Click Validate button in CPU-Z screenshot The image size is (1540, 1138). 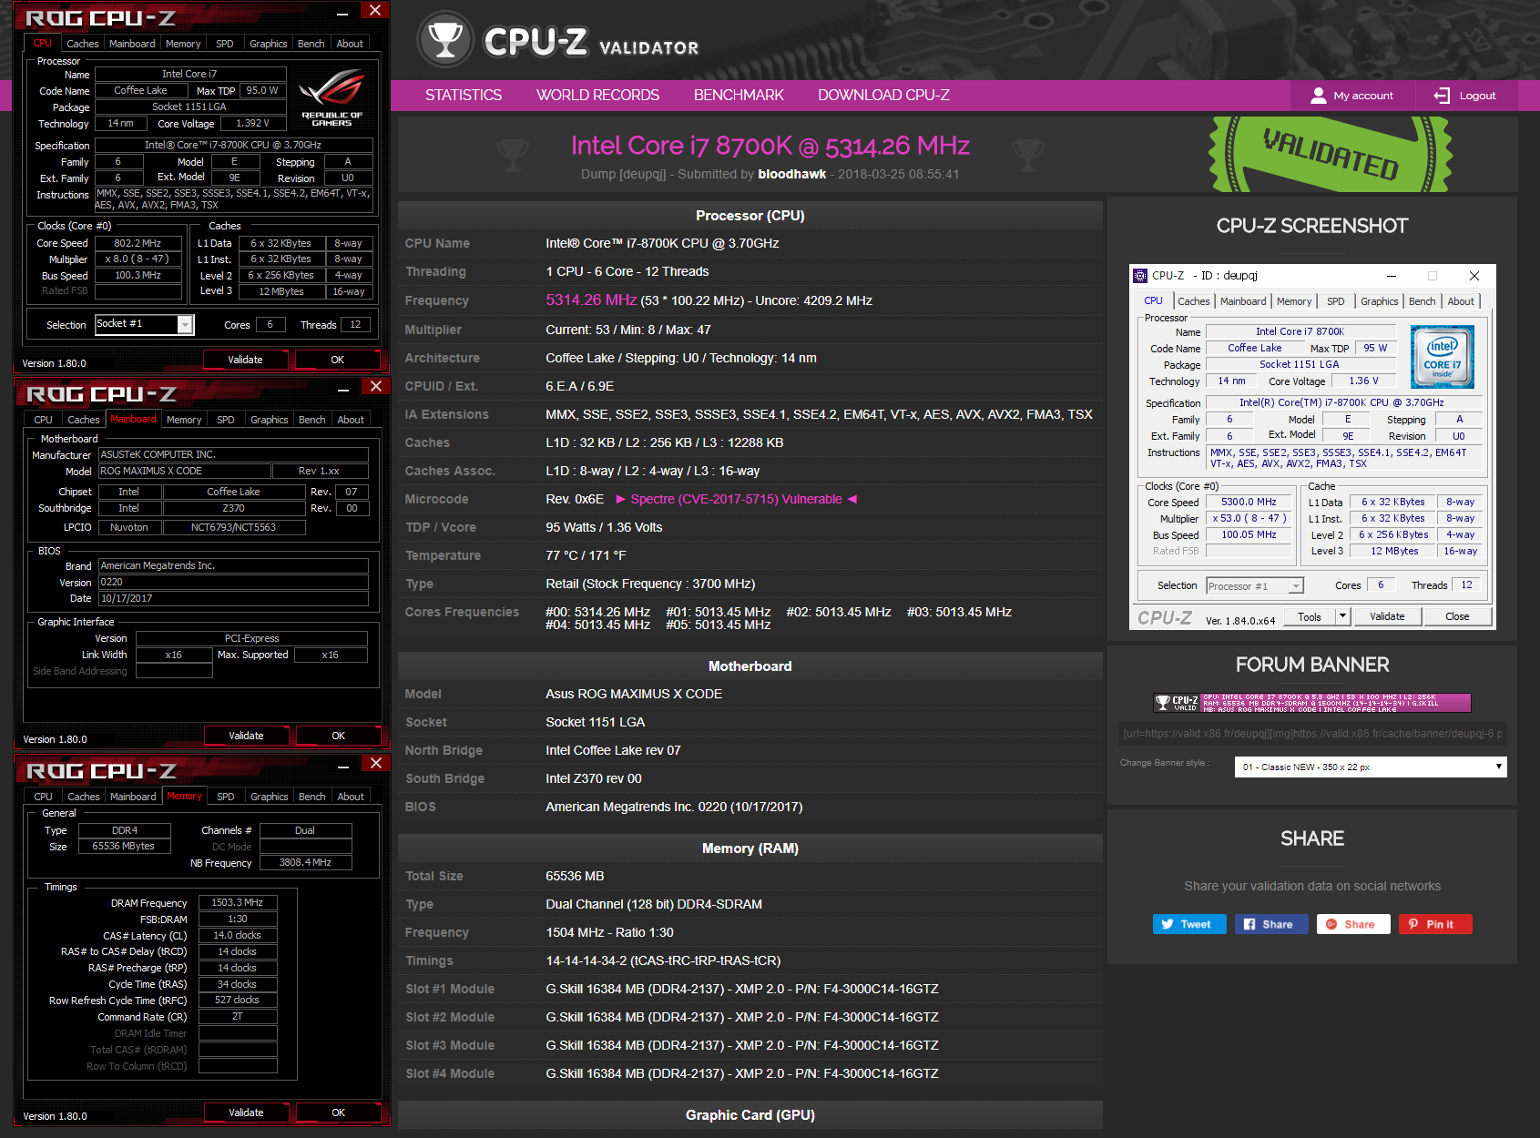(1387, 616)
